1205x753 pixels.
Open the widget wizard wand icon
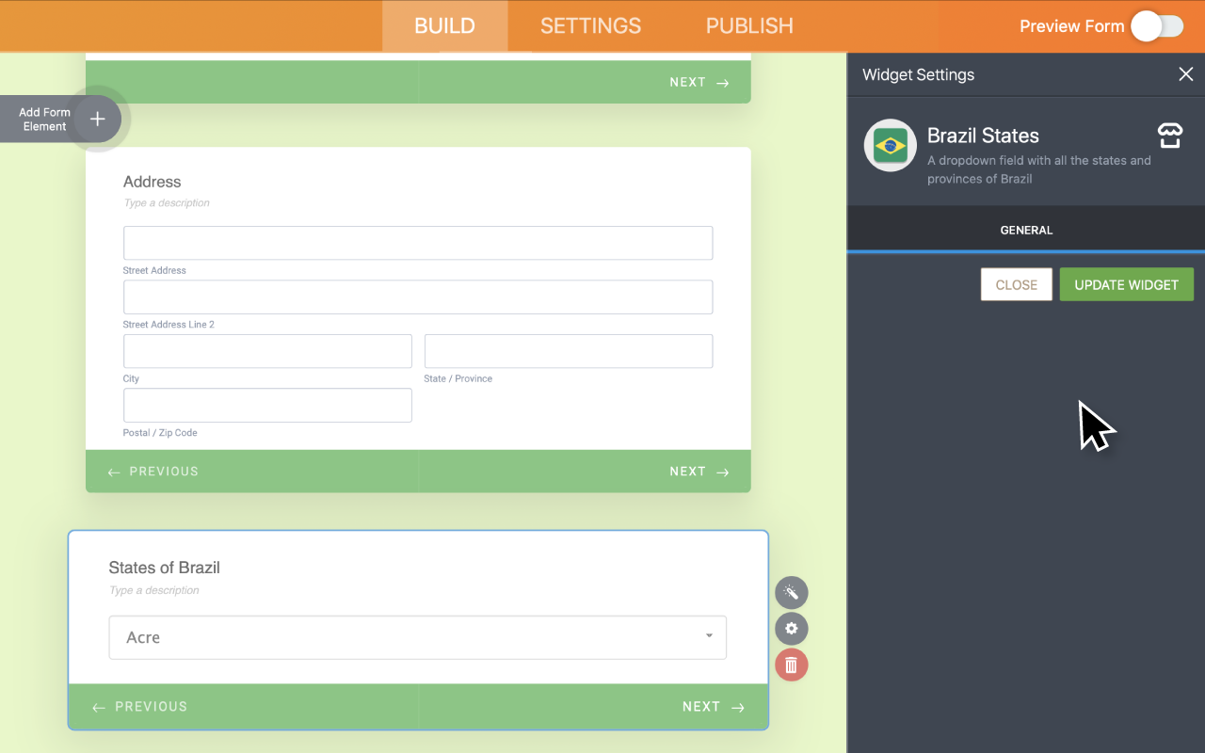pyautogui.click(x=791, y=592)
